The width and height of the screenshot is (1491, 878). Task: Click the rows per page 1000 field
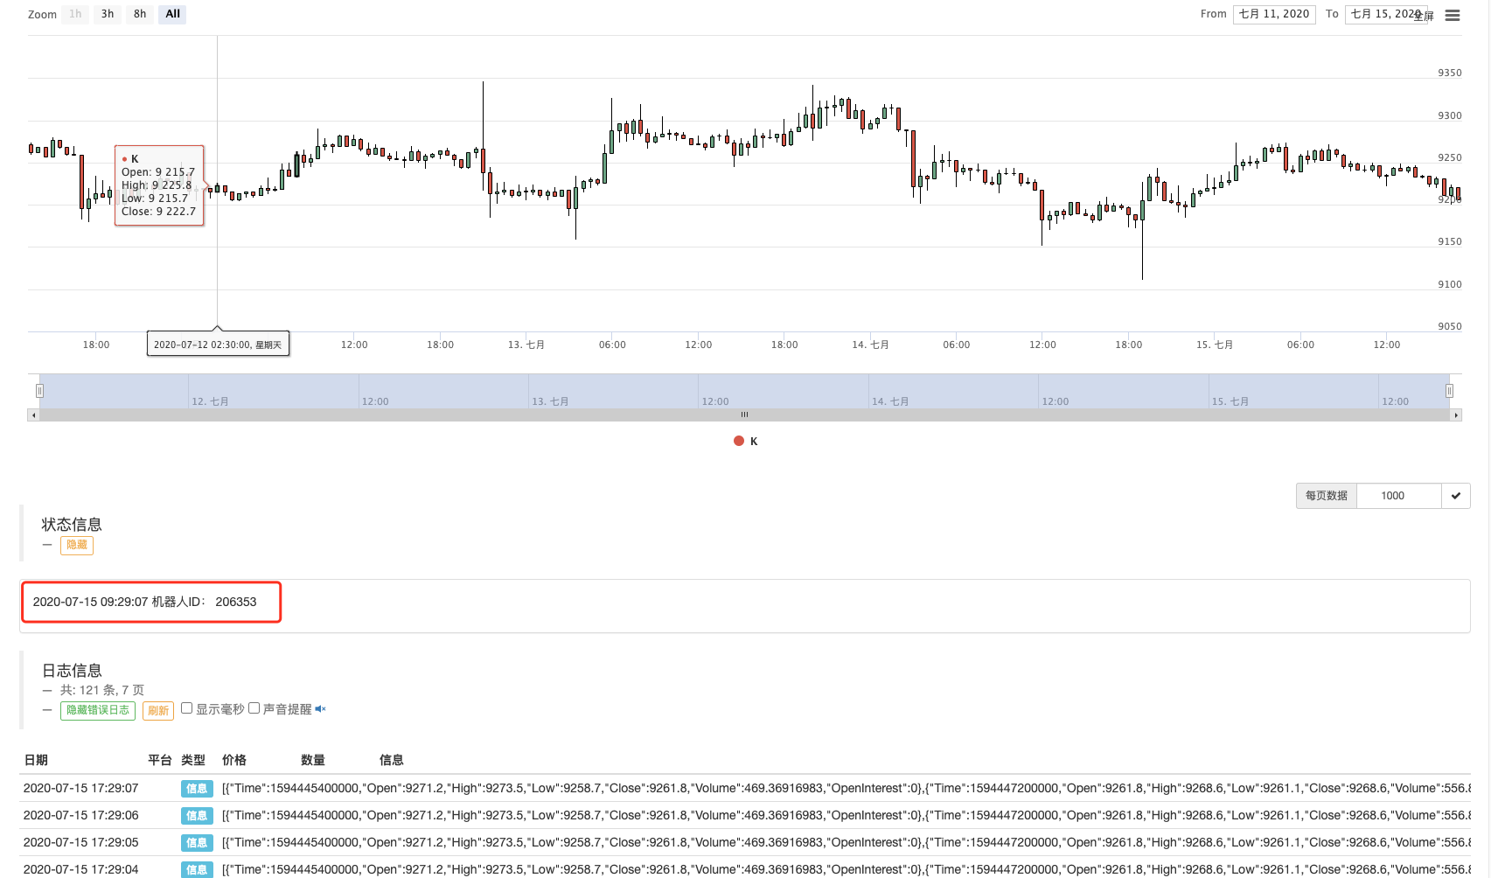(x=1397, y=496)
